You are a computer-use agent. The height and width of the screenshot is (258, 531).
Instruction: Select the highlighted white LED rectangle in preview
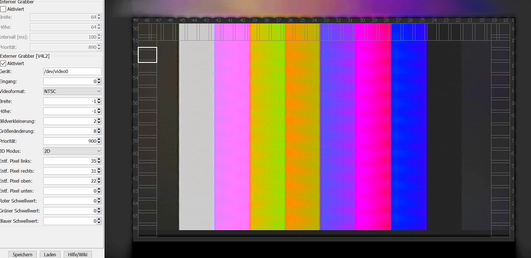point(147,55)
